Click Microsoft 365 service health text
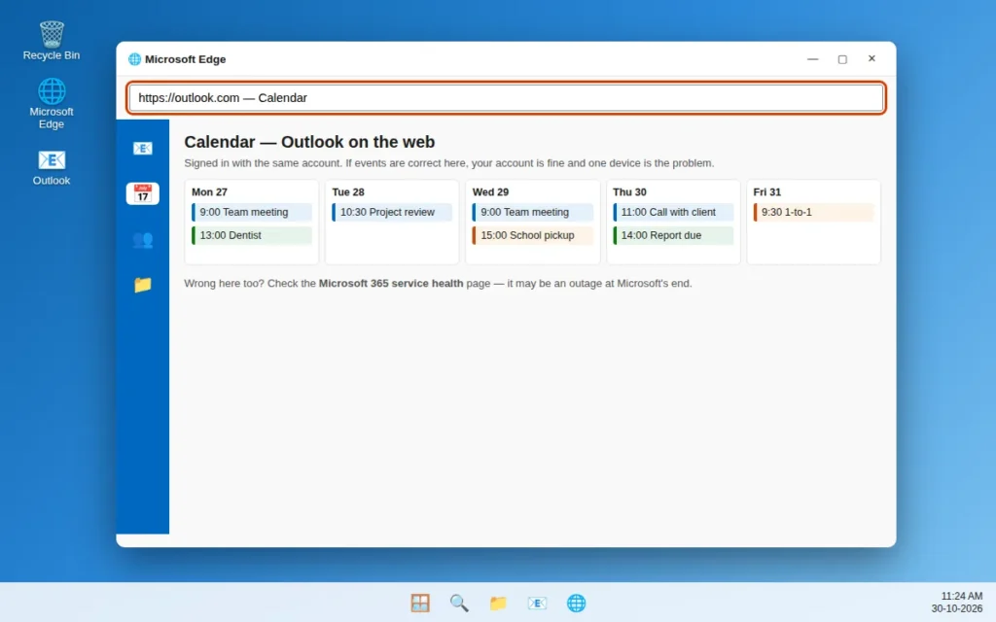Image resolution: width=996 pixels, height=622 pixels. tap(391, 283)
